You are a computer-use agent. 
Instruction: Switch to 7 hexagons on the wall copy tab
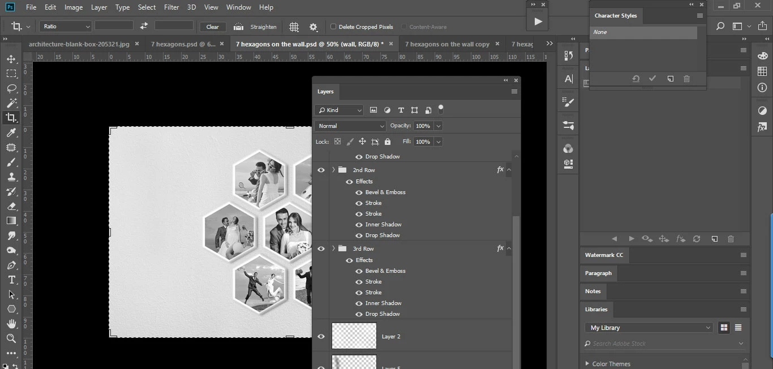pos(447,44)
